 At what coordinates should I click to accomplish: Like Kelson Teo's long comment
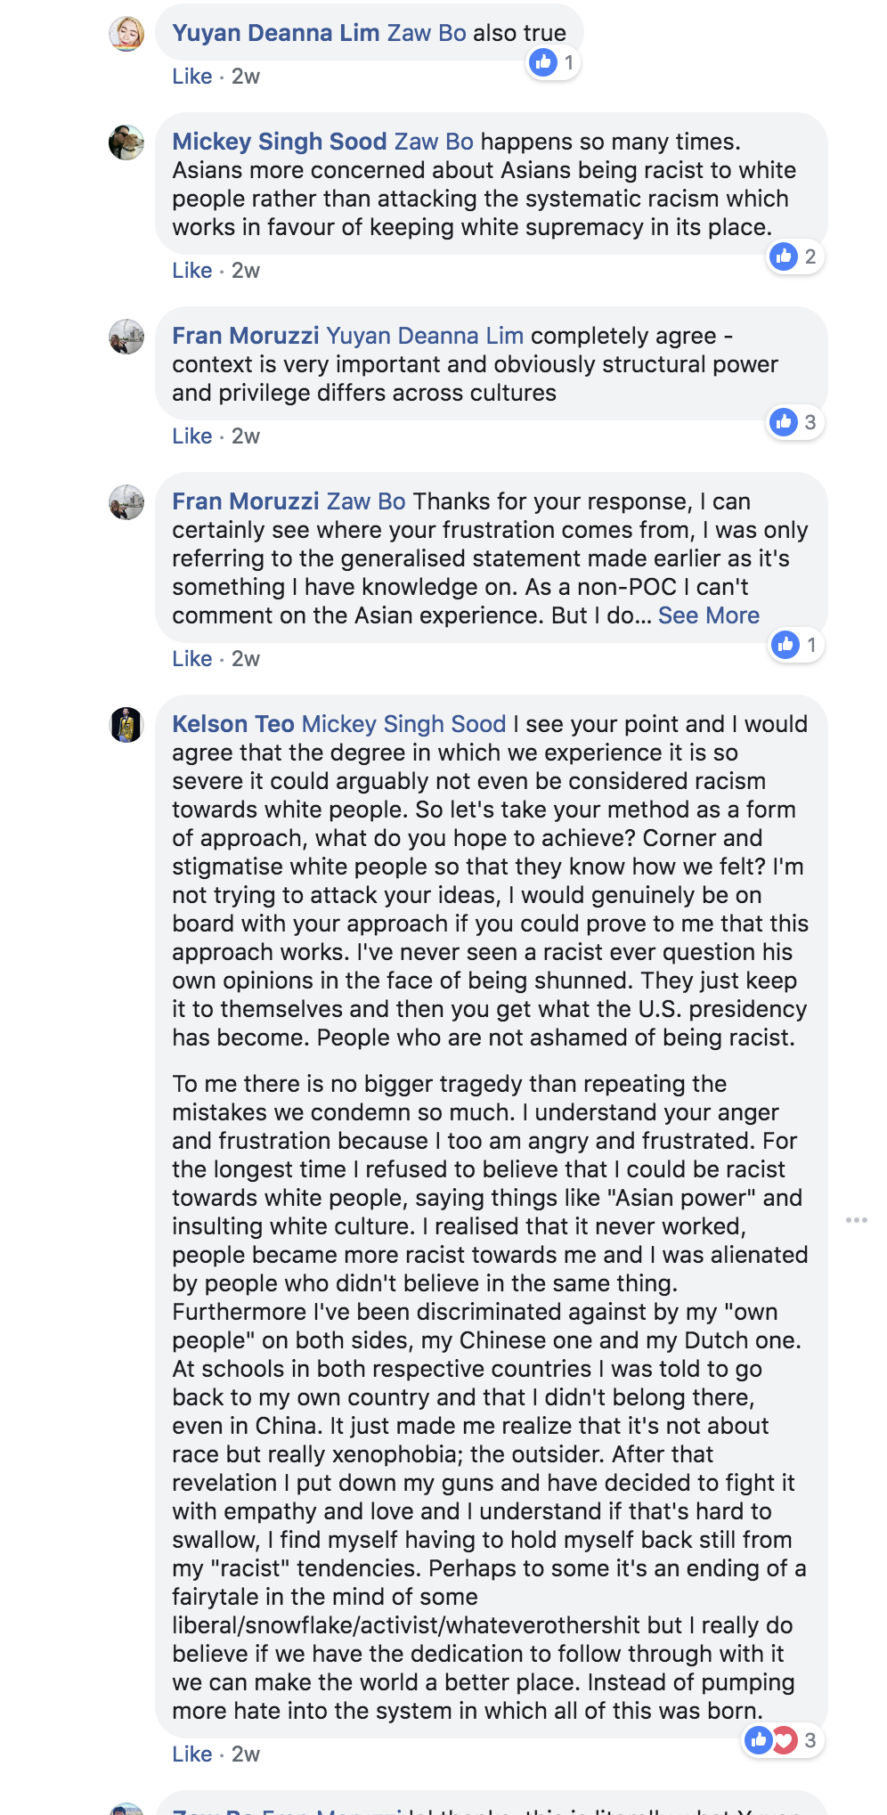192,1754
